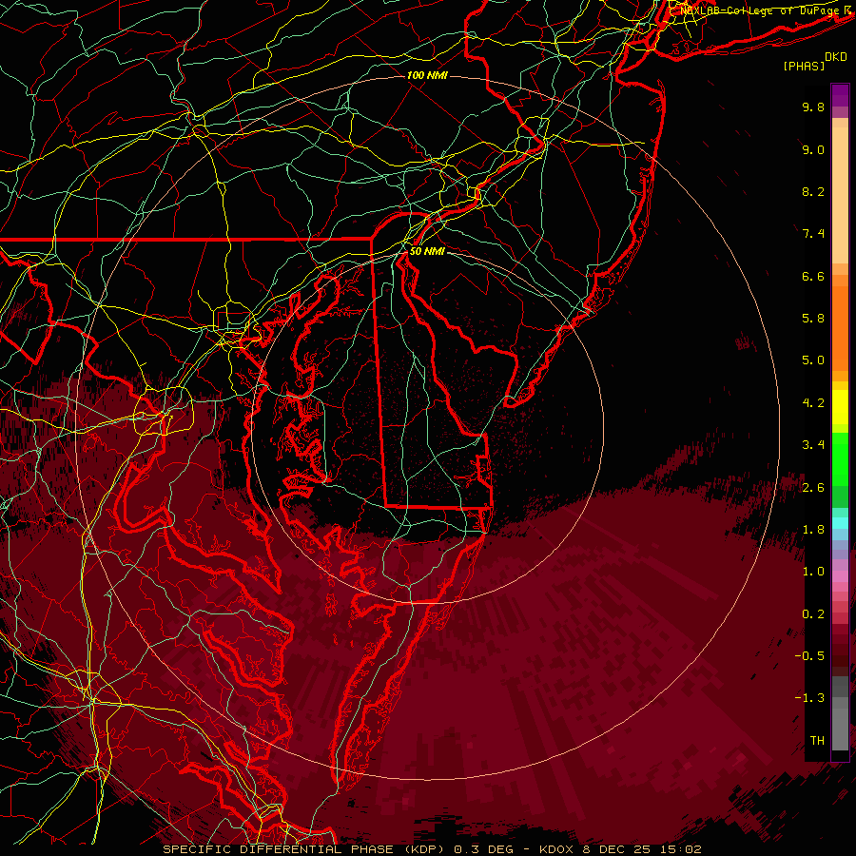Click the KDOX station identifier in caption
This screenshot has width=856, height=856.
tap(556, 849)
